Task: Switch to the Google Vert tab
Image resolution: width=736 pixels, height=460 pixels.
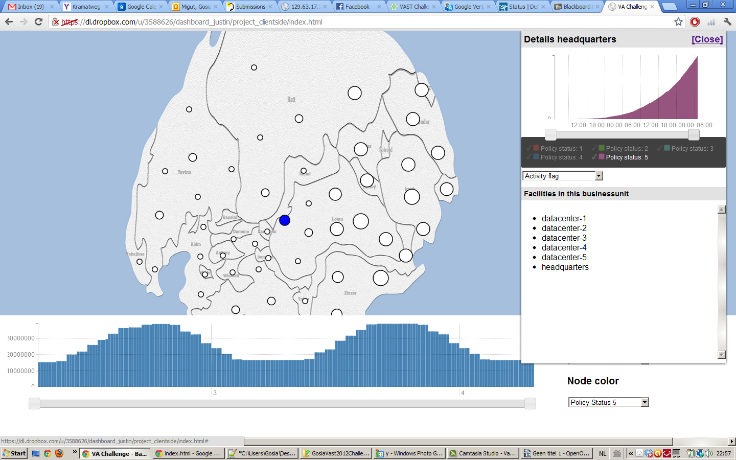Action: click(x=468, y=7)
